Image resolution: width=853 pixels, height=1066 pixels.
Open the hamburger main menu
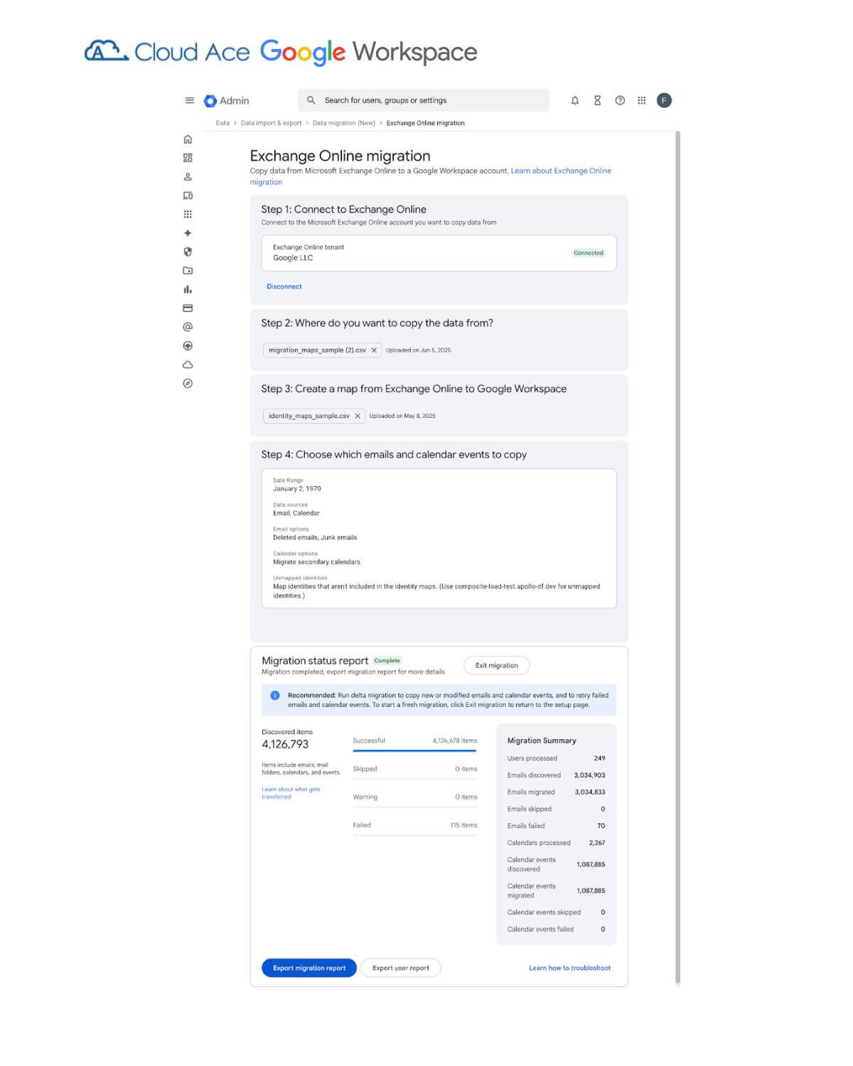(x=189, y=100)
